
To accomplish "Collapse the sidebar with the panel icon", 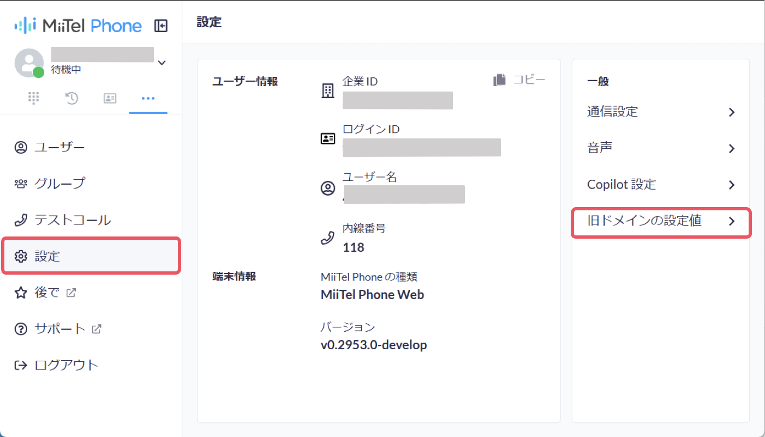I will click(x=161, y=26).
